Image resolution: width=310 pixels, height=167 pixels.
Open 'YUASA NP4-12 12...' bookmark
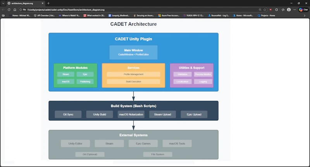pos(193,16)
